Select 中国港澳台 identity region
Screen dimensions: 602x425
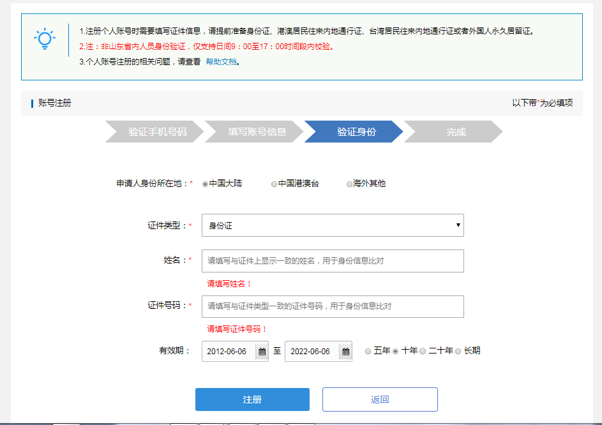(273, 183)
